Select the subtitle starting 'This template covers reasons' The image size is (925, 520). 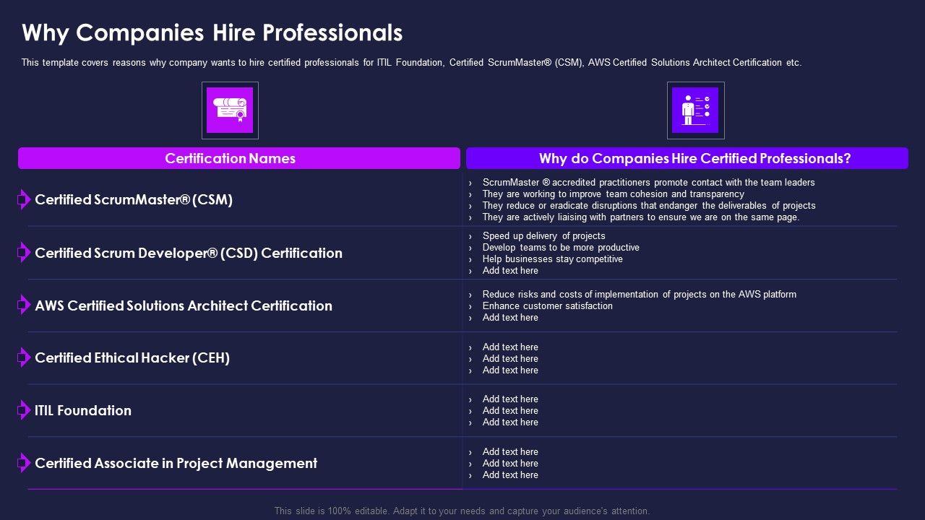(411, 63)
